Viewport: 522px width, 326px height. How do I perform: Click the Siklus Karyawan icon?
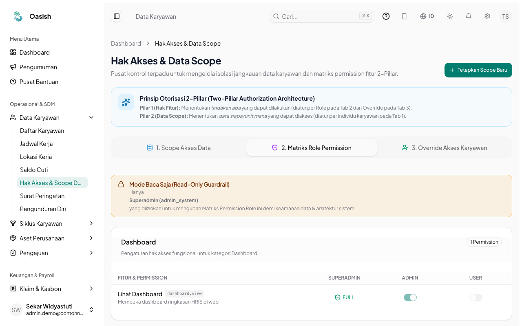click(x=13, y=224)
